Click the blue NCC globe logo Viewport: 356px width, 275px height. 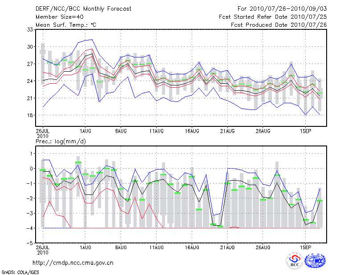pos(314,260)
